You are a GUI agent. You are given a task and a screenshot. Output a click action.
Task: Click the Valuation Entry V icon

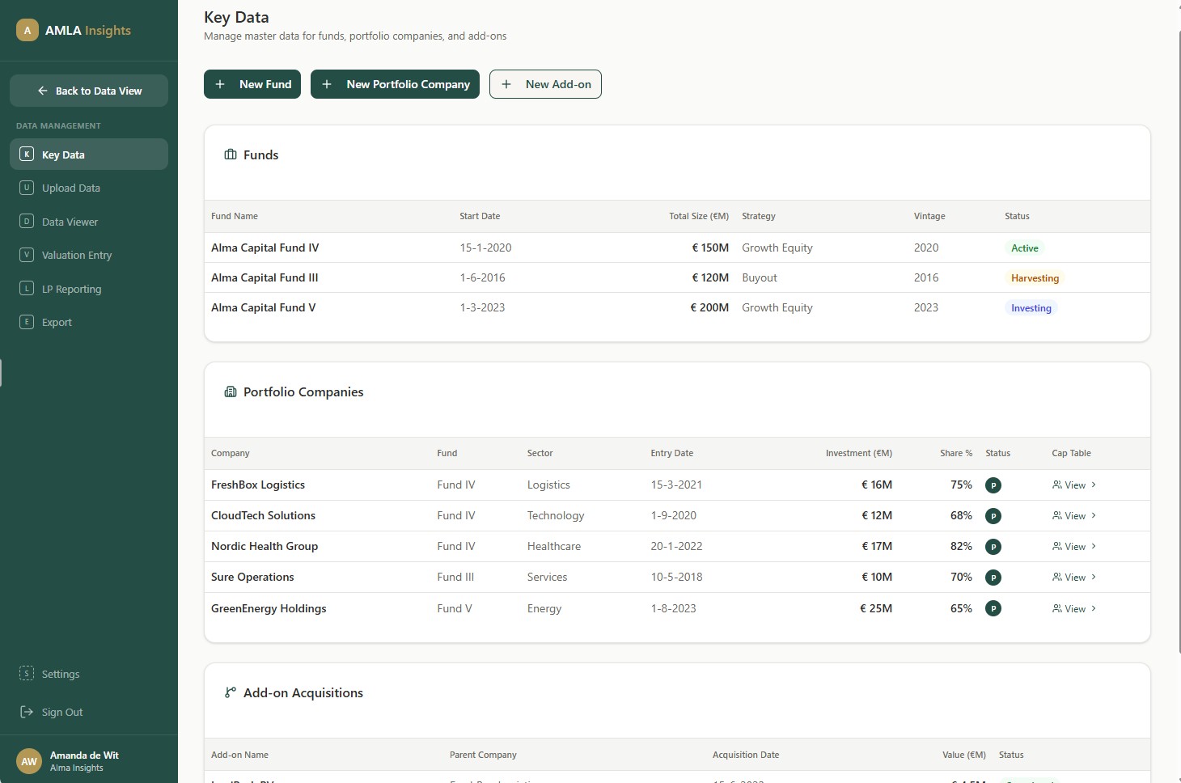pos(27,255)
